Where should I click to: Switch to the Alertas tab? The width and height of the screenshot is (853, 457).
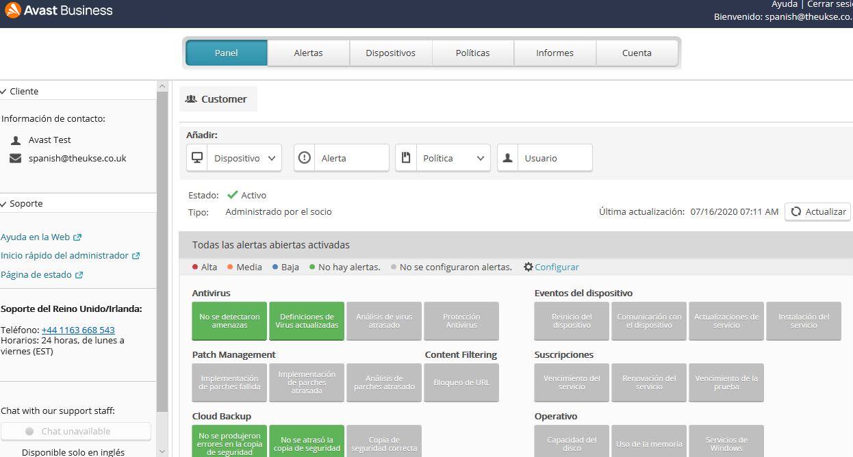tap(308, 53)
